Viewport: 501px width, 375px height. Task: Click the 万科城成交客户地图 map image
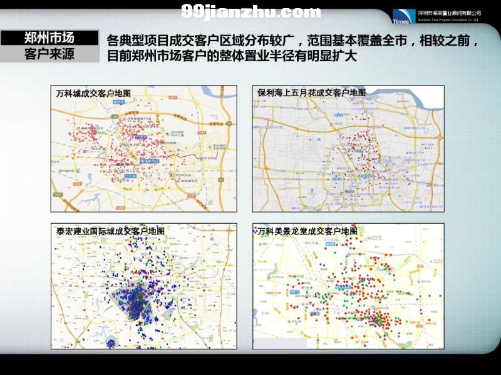coord(144,149)
